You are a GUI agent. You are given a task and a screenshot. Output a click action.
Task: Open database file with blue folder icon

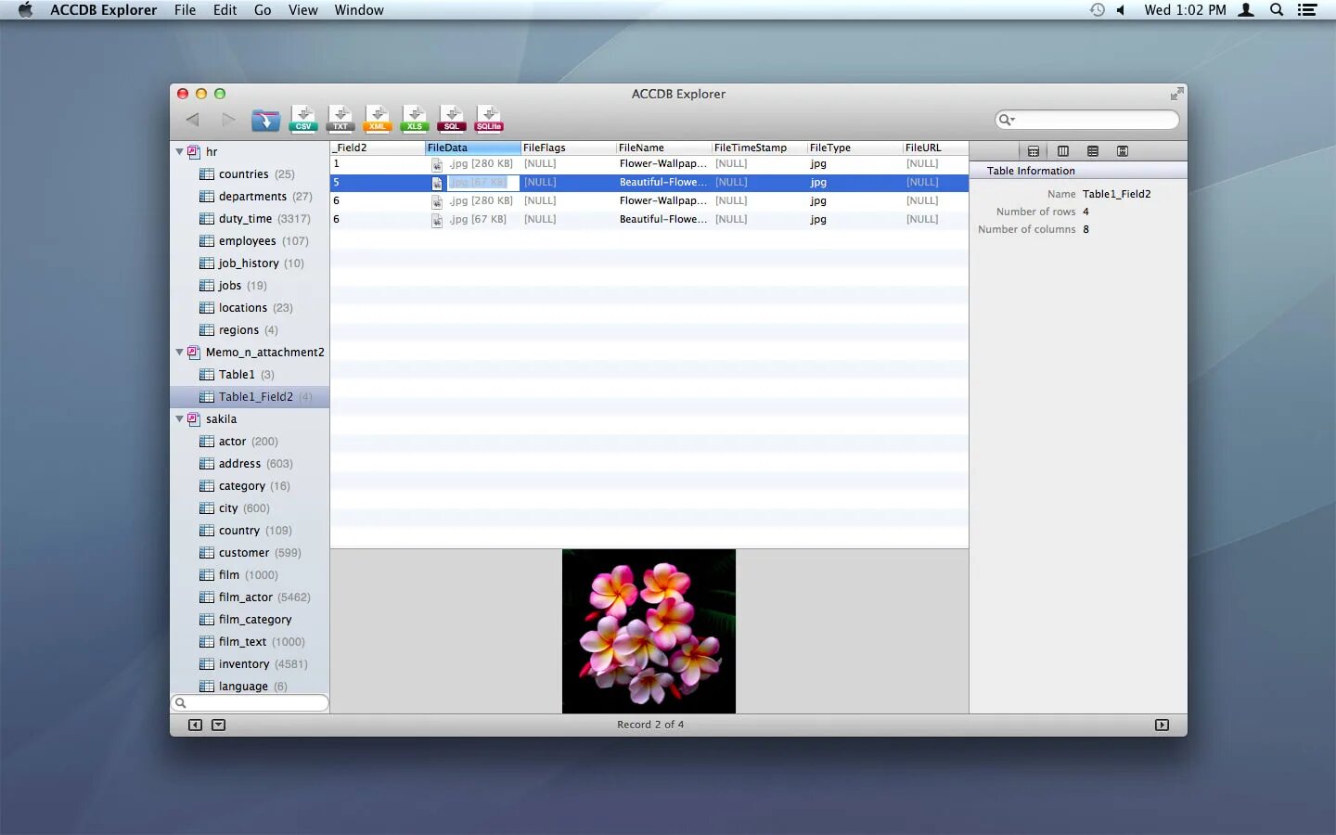tap(265, 120)
